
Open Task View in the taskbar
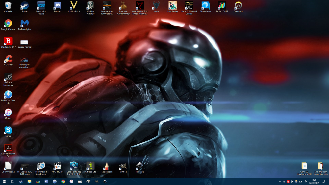(x=12, y=181)
